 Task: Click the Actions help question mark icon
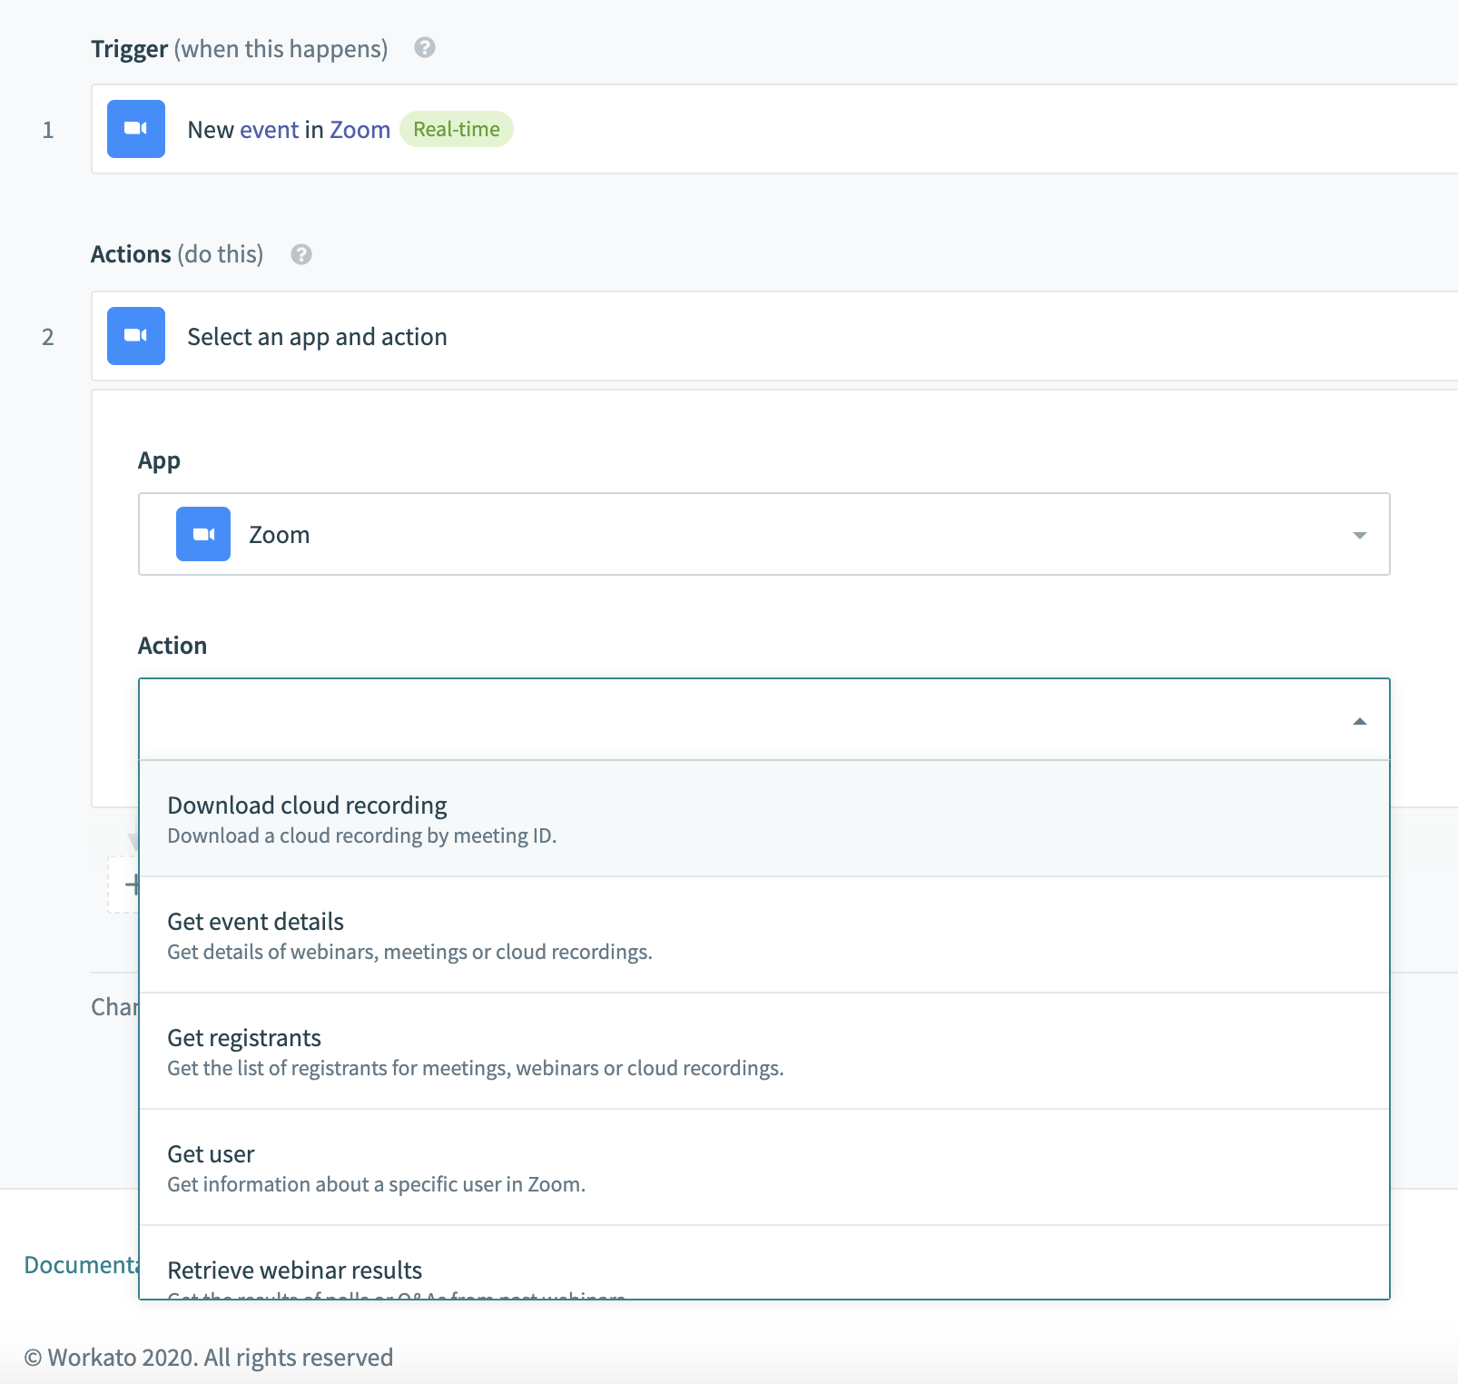[301, 254]
